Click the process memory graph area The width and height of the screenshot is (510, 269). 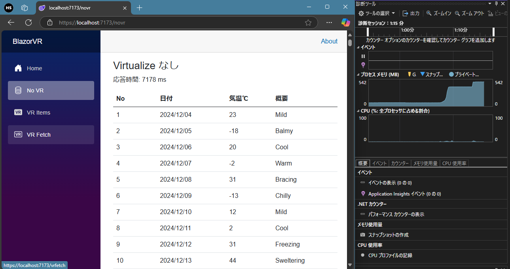pos(430,93)
